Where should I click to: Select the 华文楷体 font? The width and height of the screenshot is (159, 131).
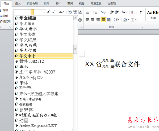(x=44, y=24)
